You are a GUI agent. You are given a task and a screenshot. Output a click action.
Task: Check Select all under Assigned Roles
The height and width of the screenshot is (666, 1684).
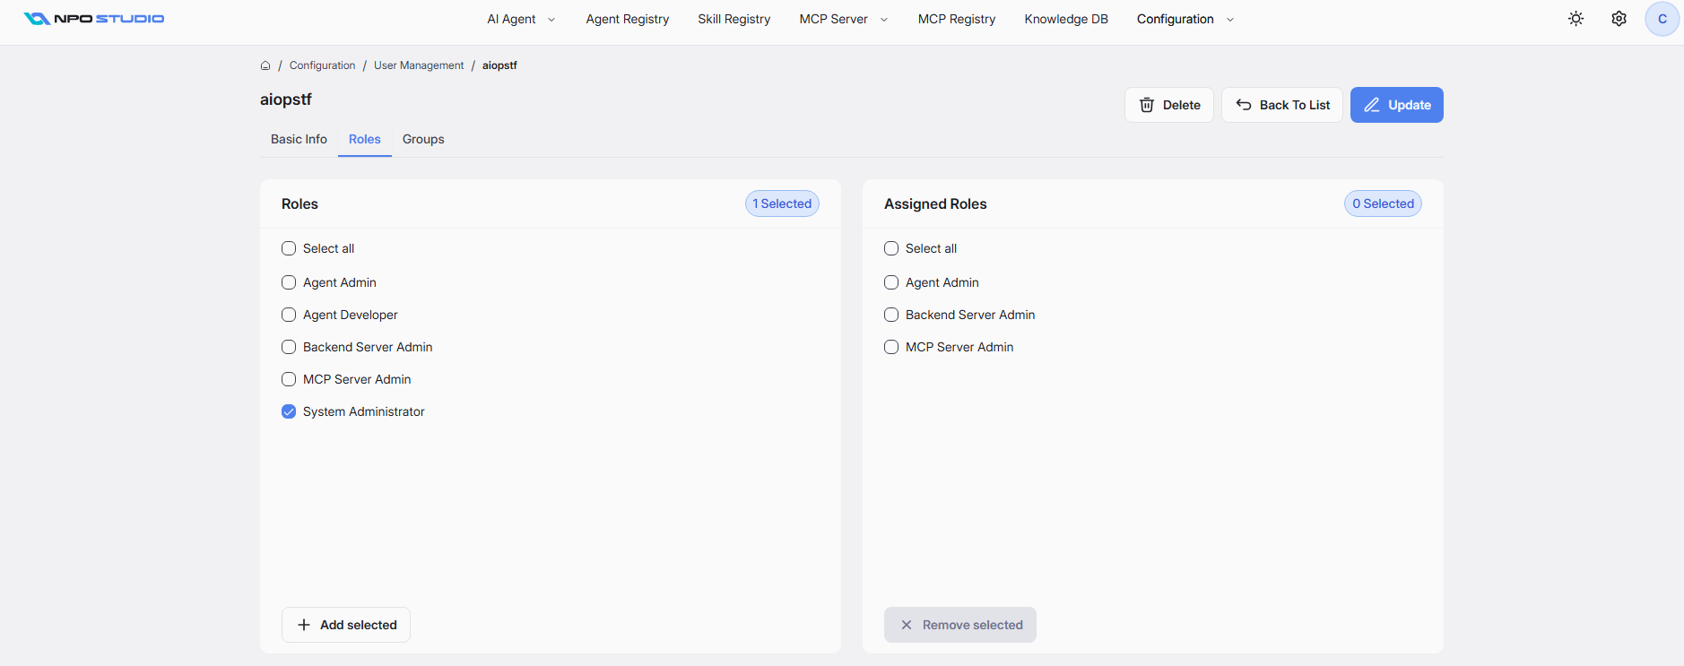point(891,248)
